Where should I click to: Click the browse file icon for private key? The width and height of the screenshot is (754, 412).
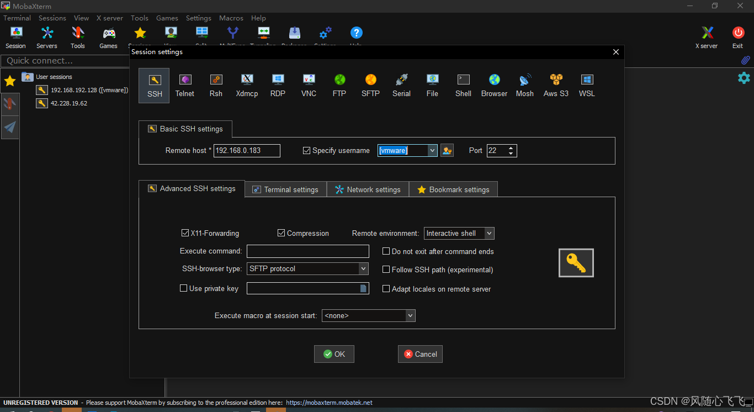(363, 288)
